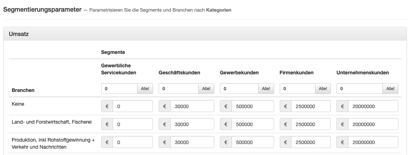Select Keine row Firmenkunden value 2500000

click(x=311, y=106)
